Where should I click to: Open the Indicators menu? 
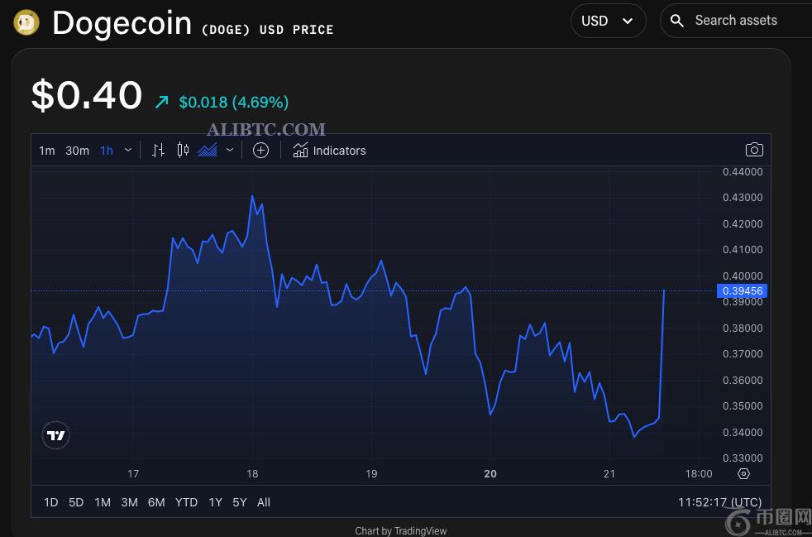point(329,151)
